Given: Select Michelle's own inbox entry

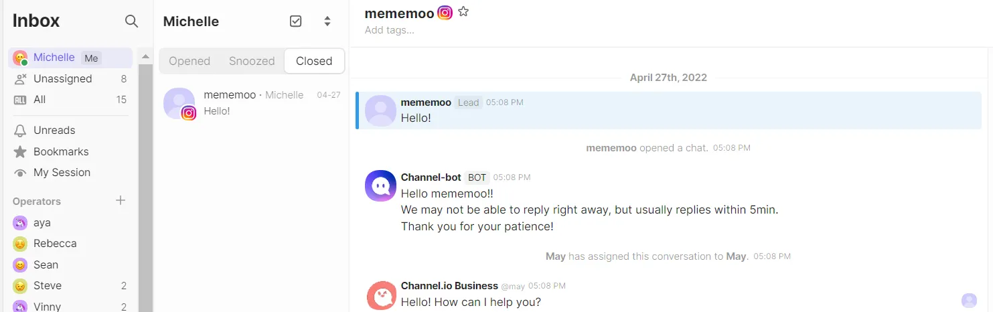Looking at the screenshot, I should pyautogui.click(x=54, y=58).
